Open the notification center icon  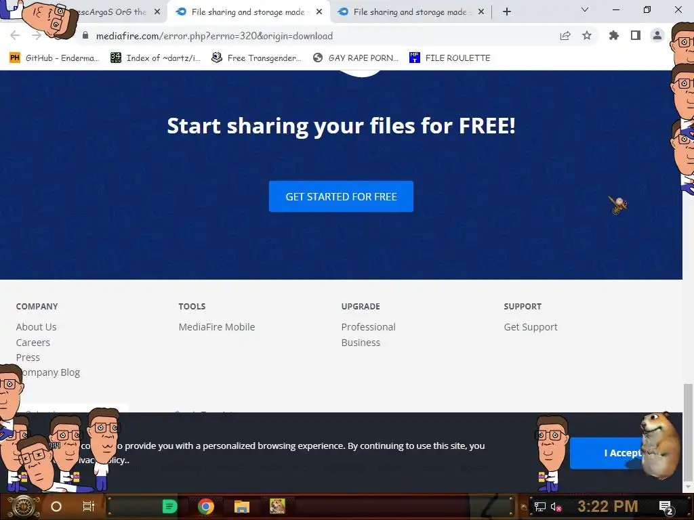pyautogui.click(x=666, y=507)
